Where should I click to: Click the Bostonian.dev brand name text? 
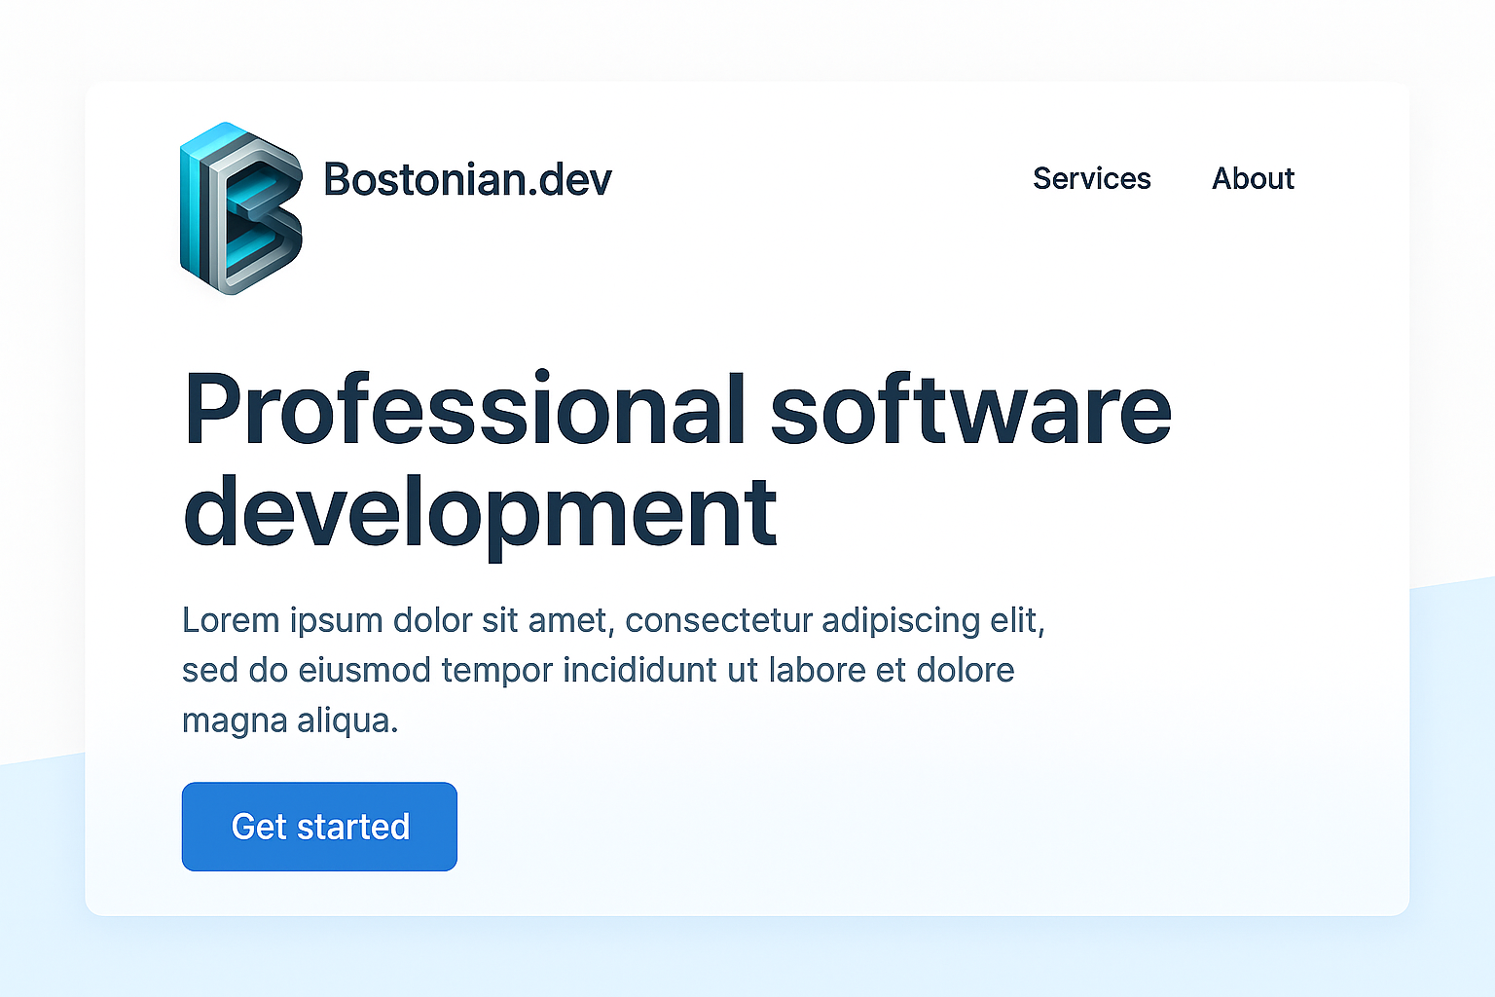coord(466,180)
